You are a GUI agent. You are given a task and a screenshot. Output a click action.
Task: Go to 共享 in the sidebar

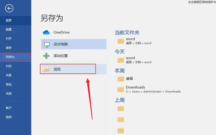[8, 75]
